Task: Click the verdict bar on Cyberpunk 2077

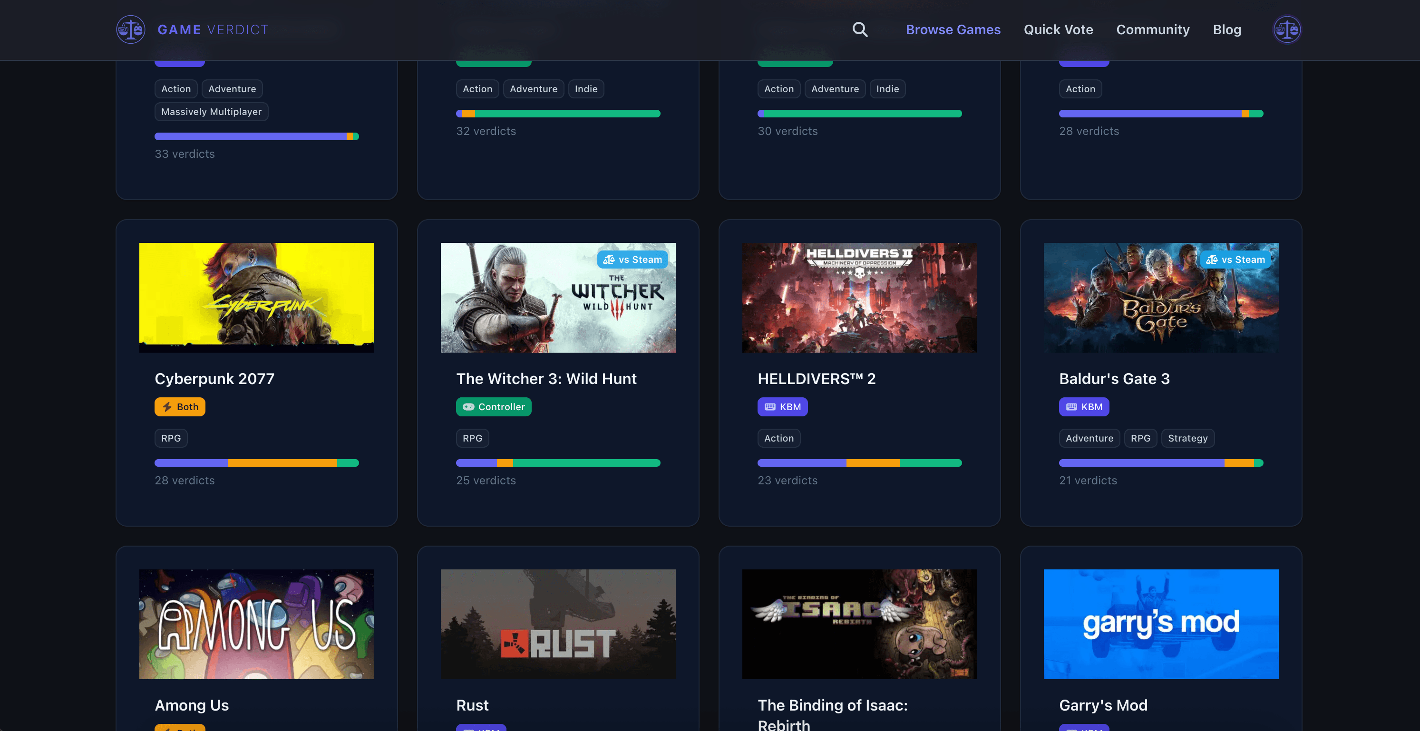Action: [256, 463]
